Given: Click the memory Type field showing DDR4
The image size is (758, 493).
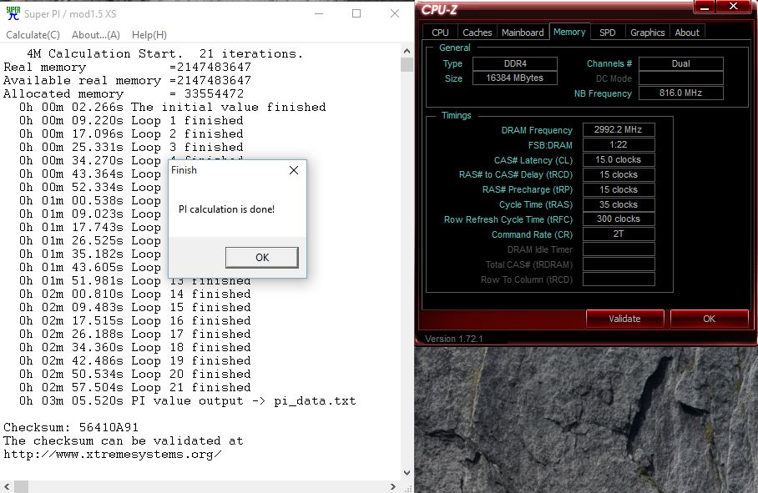Looking at the screenshot, I should tap(515, 63).
